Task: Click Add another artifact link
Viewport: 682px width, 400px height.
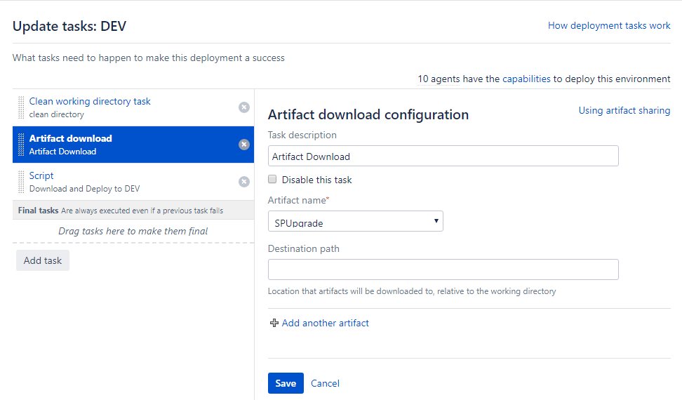Action: 326,323
